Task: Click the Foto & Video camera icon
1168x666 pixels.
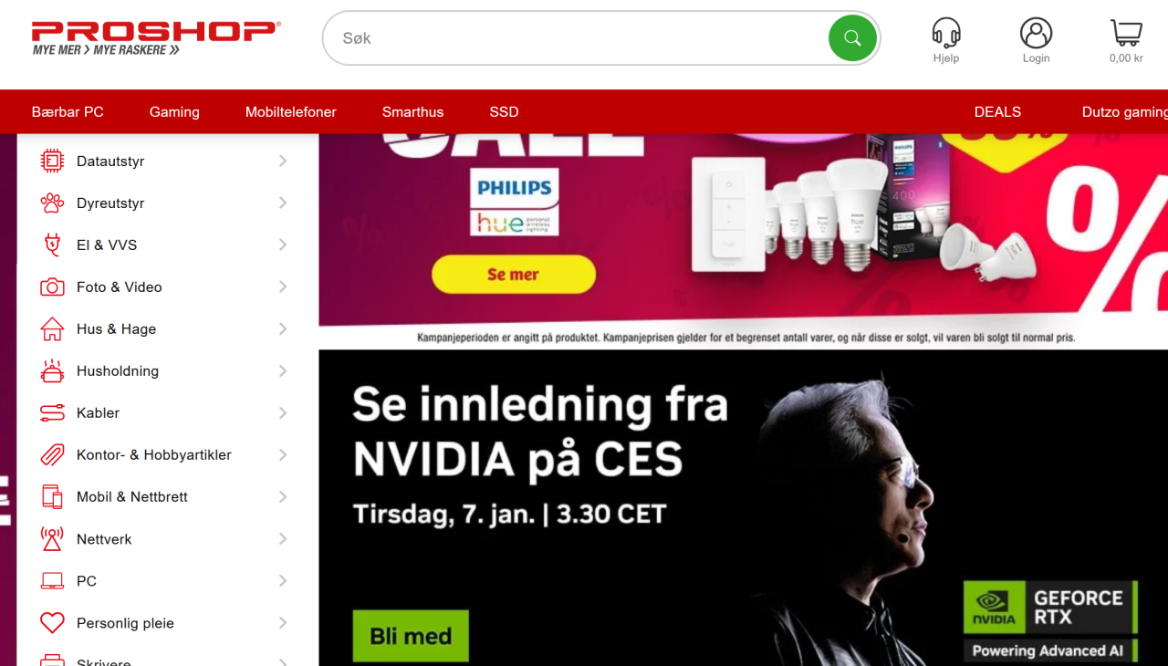Action: (x=52, y=287)
